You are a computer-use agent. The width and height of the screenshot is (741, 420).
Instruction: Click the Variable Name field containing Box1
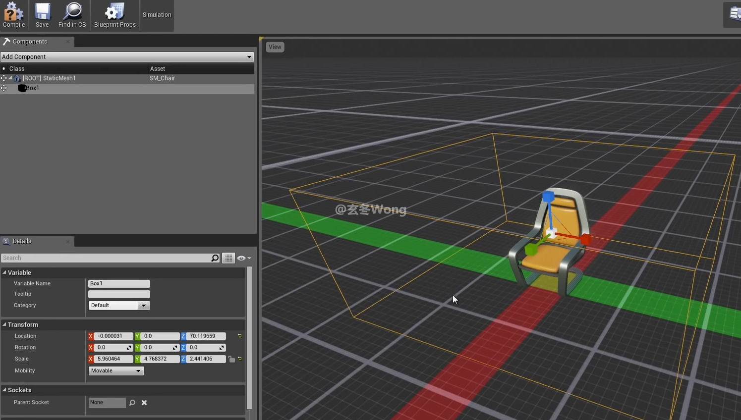(119, 284)
